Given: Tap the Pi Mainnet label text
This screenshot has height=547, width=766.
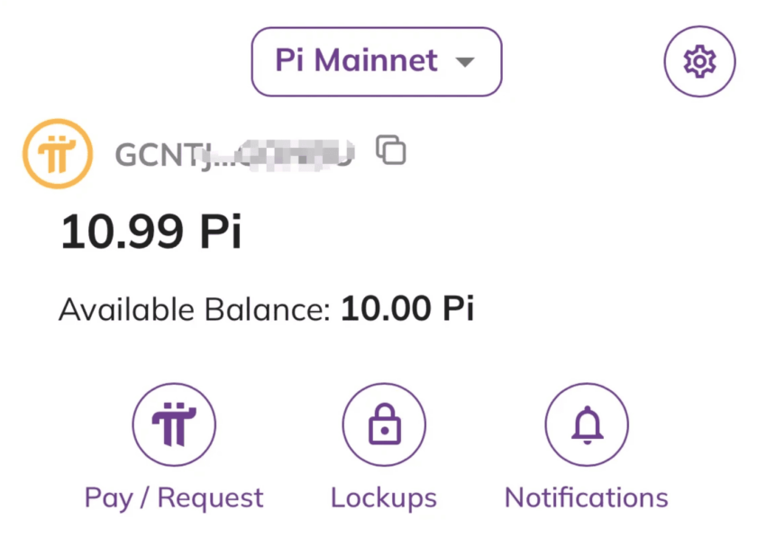Looking at the screenshot, I should coord(355,61).
